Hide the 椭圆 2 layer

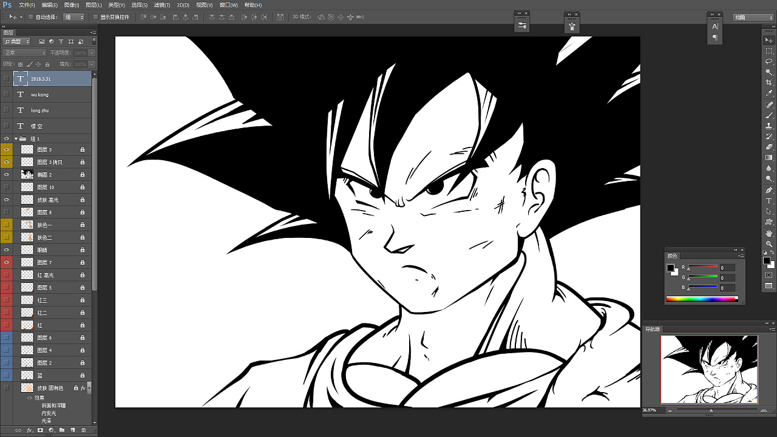coord(7,175)
